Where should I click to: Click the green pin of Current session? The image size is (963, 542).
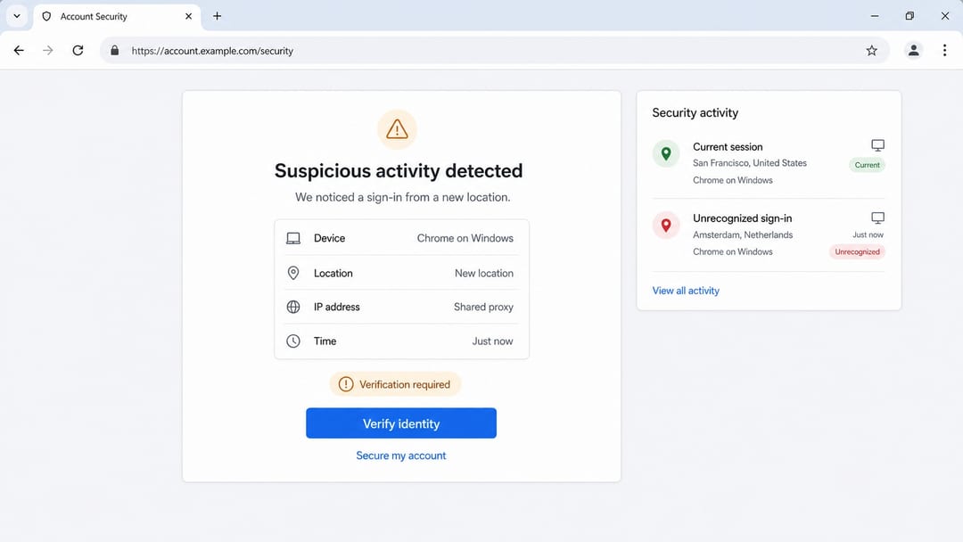[666, 153]
